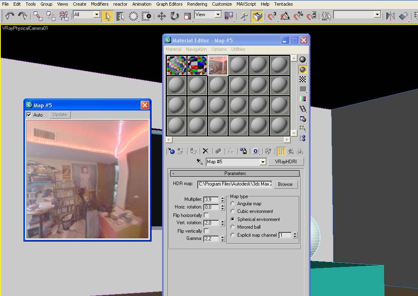This screenshot has width=418, height=296.
Task: Open the View coordinate system dropdown
Action: [x=218, y=15]
